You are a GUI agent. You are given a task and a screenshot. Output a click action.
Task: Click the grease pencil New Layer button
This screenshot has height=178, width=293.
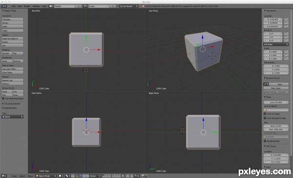276,88
